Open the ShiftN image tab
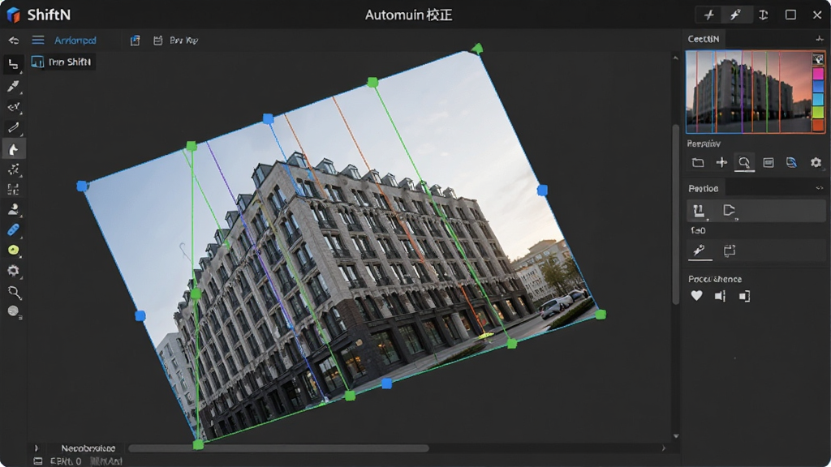 62,62
